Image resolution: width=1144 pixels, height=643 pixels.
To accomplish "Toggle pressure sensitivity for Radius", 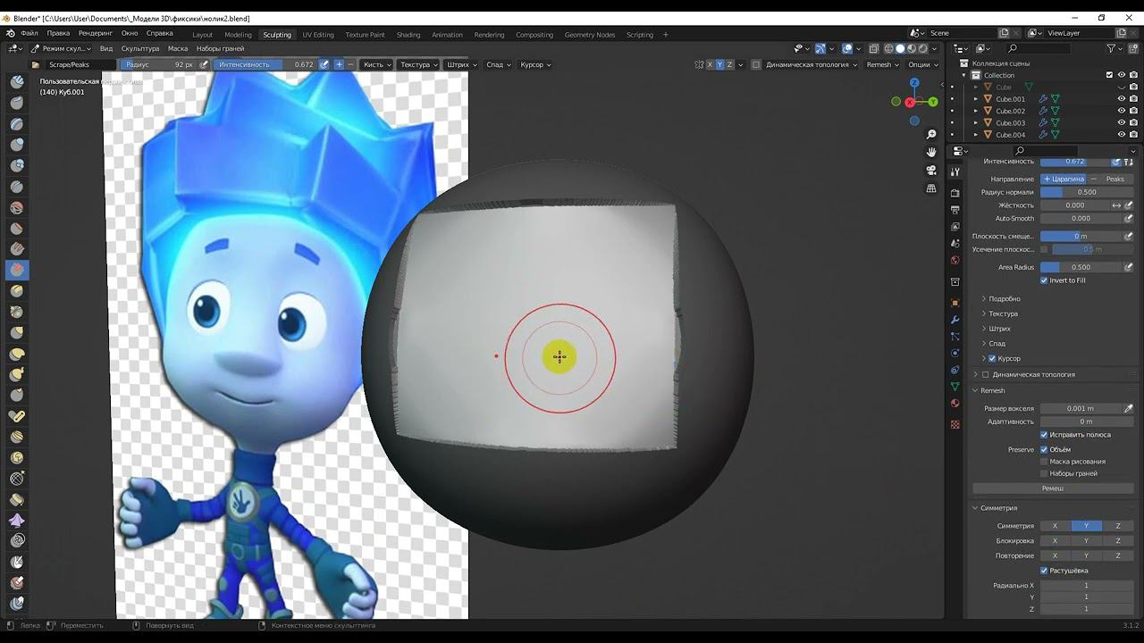I will click(204, 64).
